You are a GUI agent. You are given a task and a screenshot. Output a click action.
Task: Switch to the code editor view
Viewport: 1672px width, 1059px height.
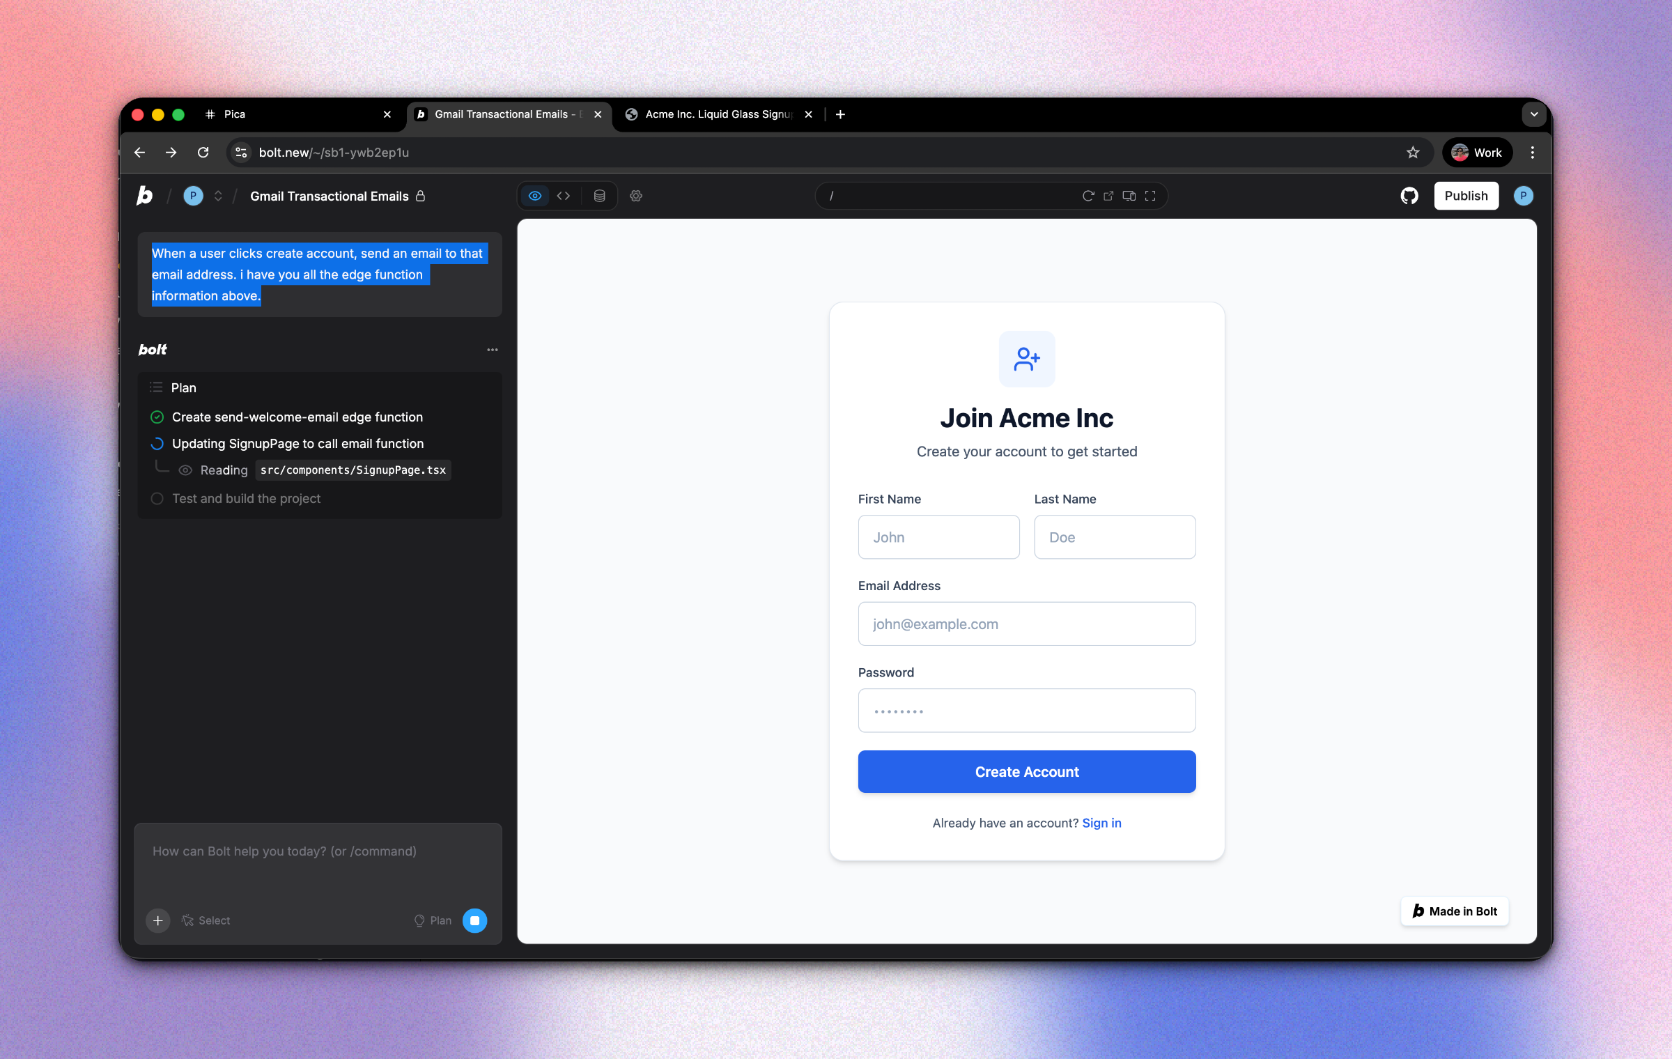(564, 196)
